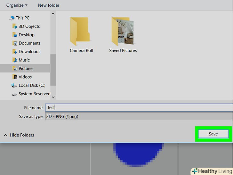Click the System Reserved drive icon

tap(14, 95)
